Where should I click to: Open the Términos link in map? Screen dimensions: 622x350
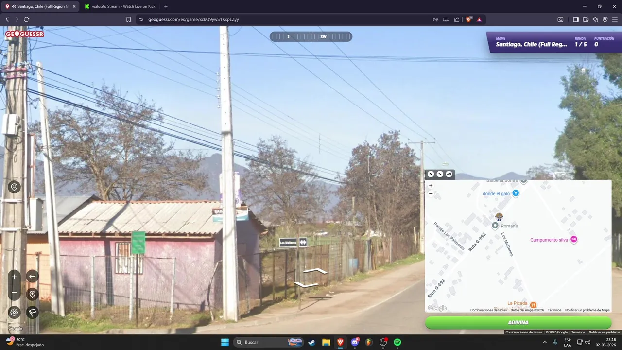(x=554, y=310)
